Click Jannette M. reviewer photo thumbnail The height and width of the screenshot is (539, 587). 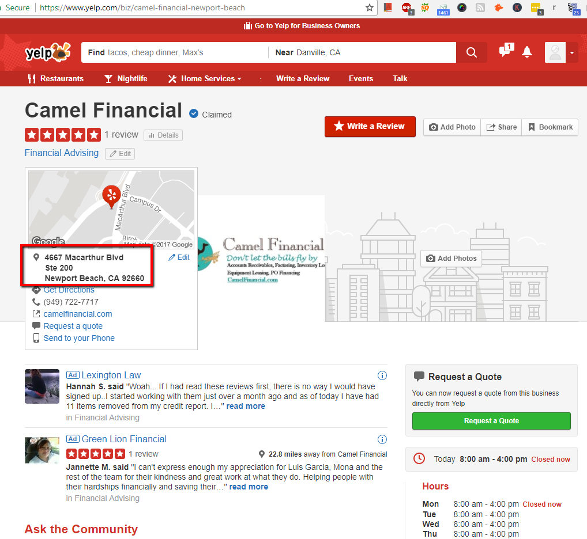click(x=42, y=450)
